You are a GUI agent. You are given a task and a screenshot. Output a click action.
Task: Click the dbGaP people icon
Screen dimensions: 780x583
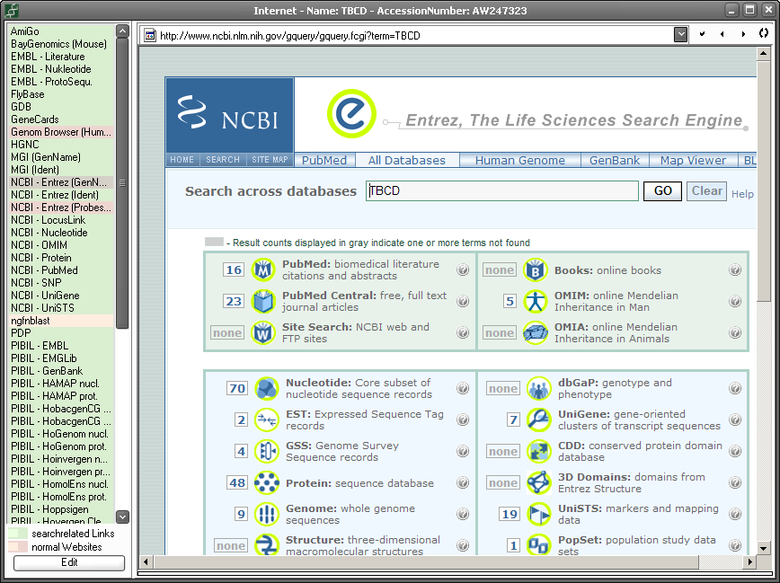click(539, 388)
